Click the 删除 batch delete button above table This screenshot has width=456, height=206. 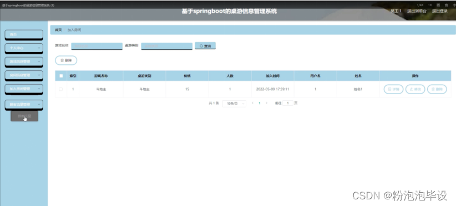66,60
